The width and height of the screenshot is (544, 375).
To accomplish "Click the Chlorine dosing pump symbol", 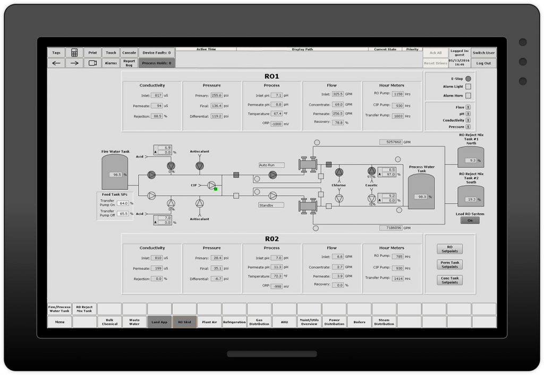I will click(339, 172).
